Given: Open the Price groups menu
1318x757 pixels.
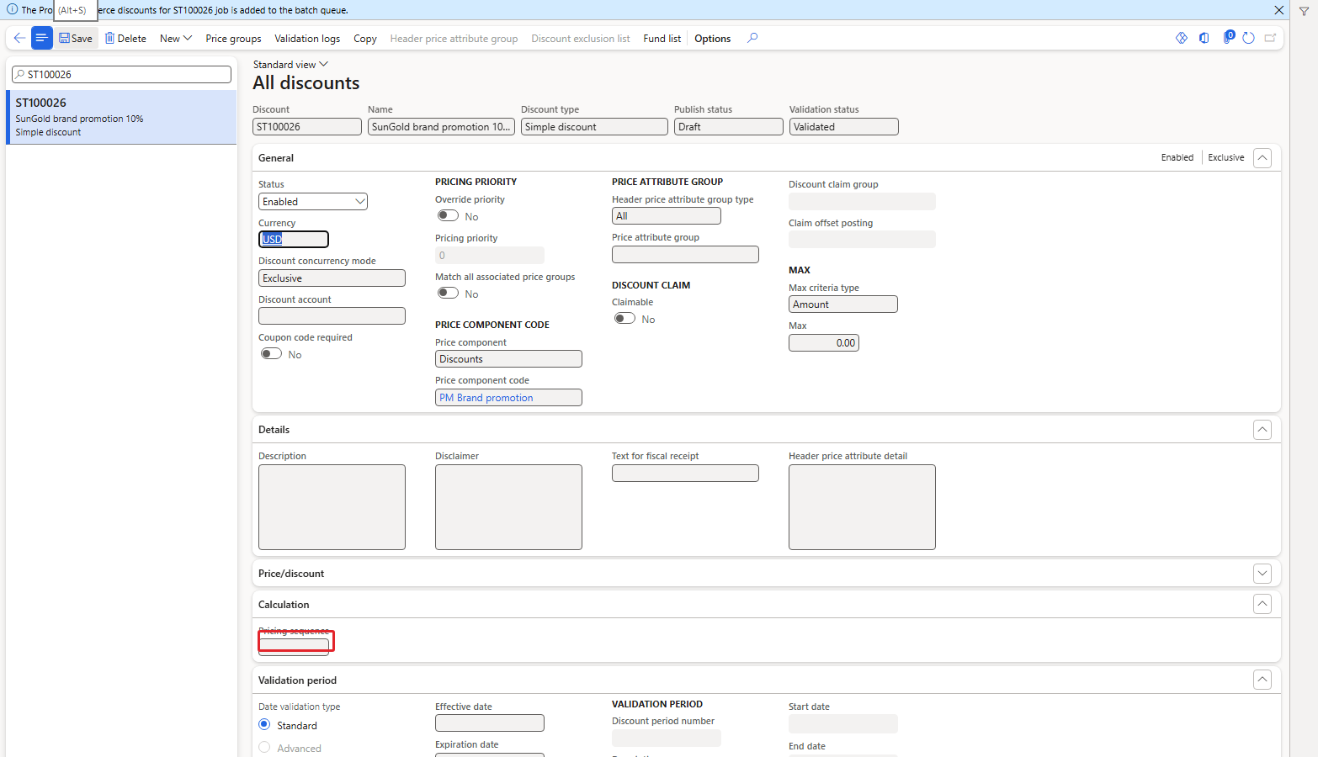Looking at the screenshot, I should click(x=233, y=39).
